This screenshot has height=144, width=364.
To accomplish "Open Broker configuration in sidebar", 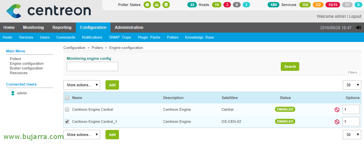I will [x=26, y=68].
